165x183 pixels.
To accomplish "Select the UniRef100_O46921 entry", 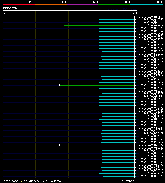I will click(x=151, y=119).
